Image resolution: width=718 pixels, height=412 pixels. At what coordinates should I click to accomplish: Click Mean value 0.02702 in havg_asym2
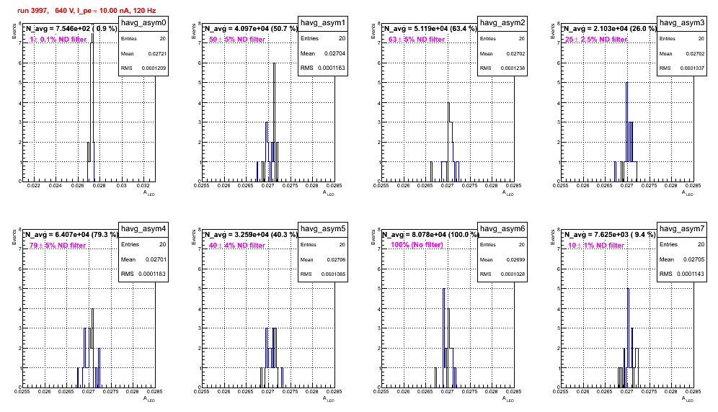[515, 53]
